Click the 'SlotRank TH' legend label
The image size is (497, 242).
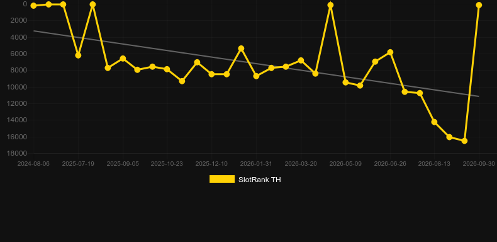(260, 180)
